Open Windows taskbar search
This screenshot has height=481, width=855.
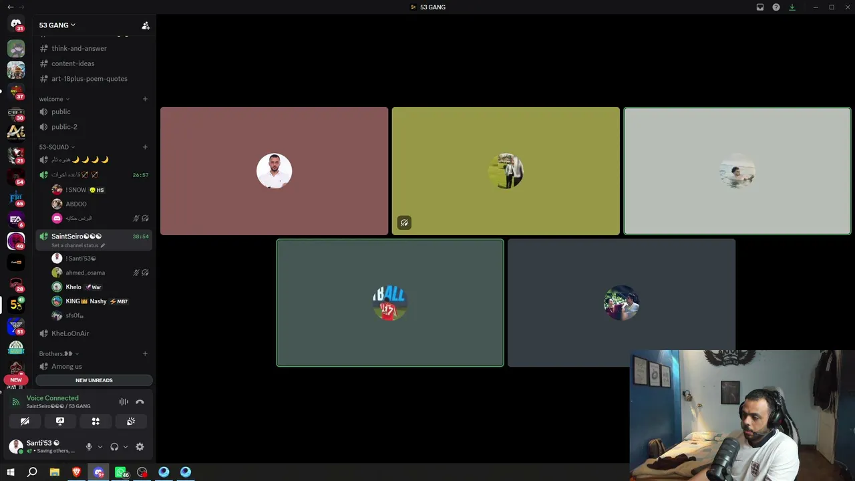(x=32, y=472)
